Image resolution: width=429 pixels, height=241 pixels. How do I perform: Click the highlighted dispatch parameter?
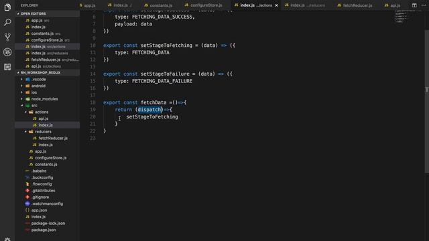point(149,110)
